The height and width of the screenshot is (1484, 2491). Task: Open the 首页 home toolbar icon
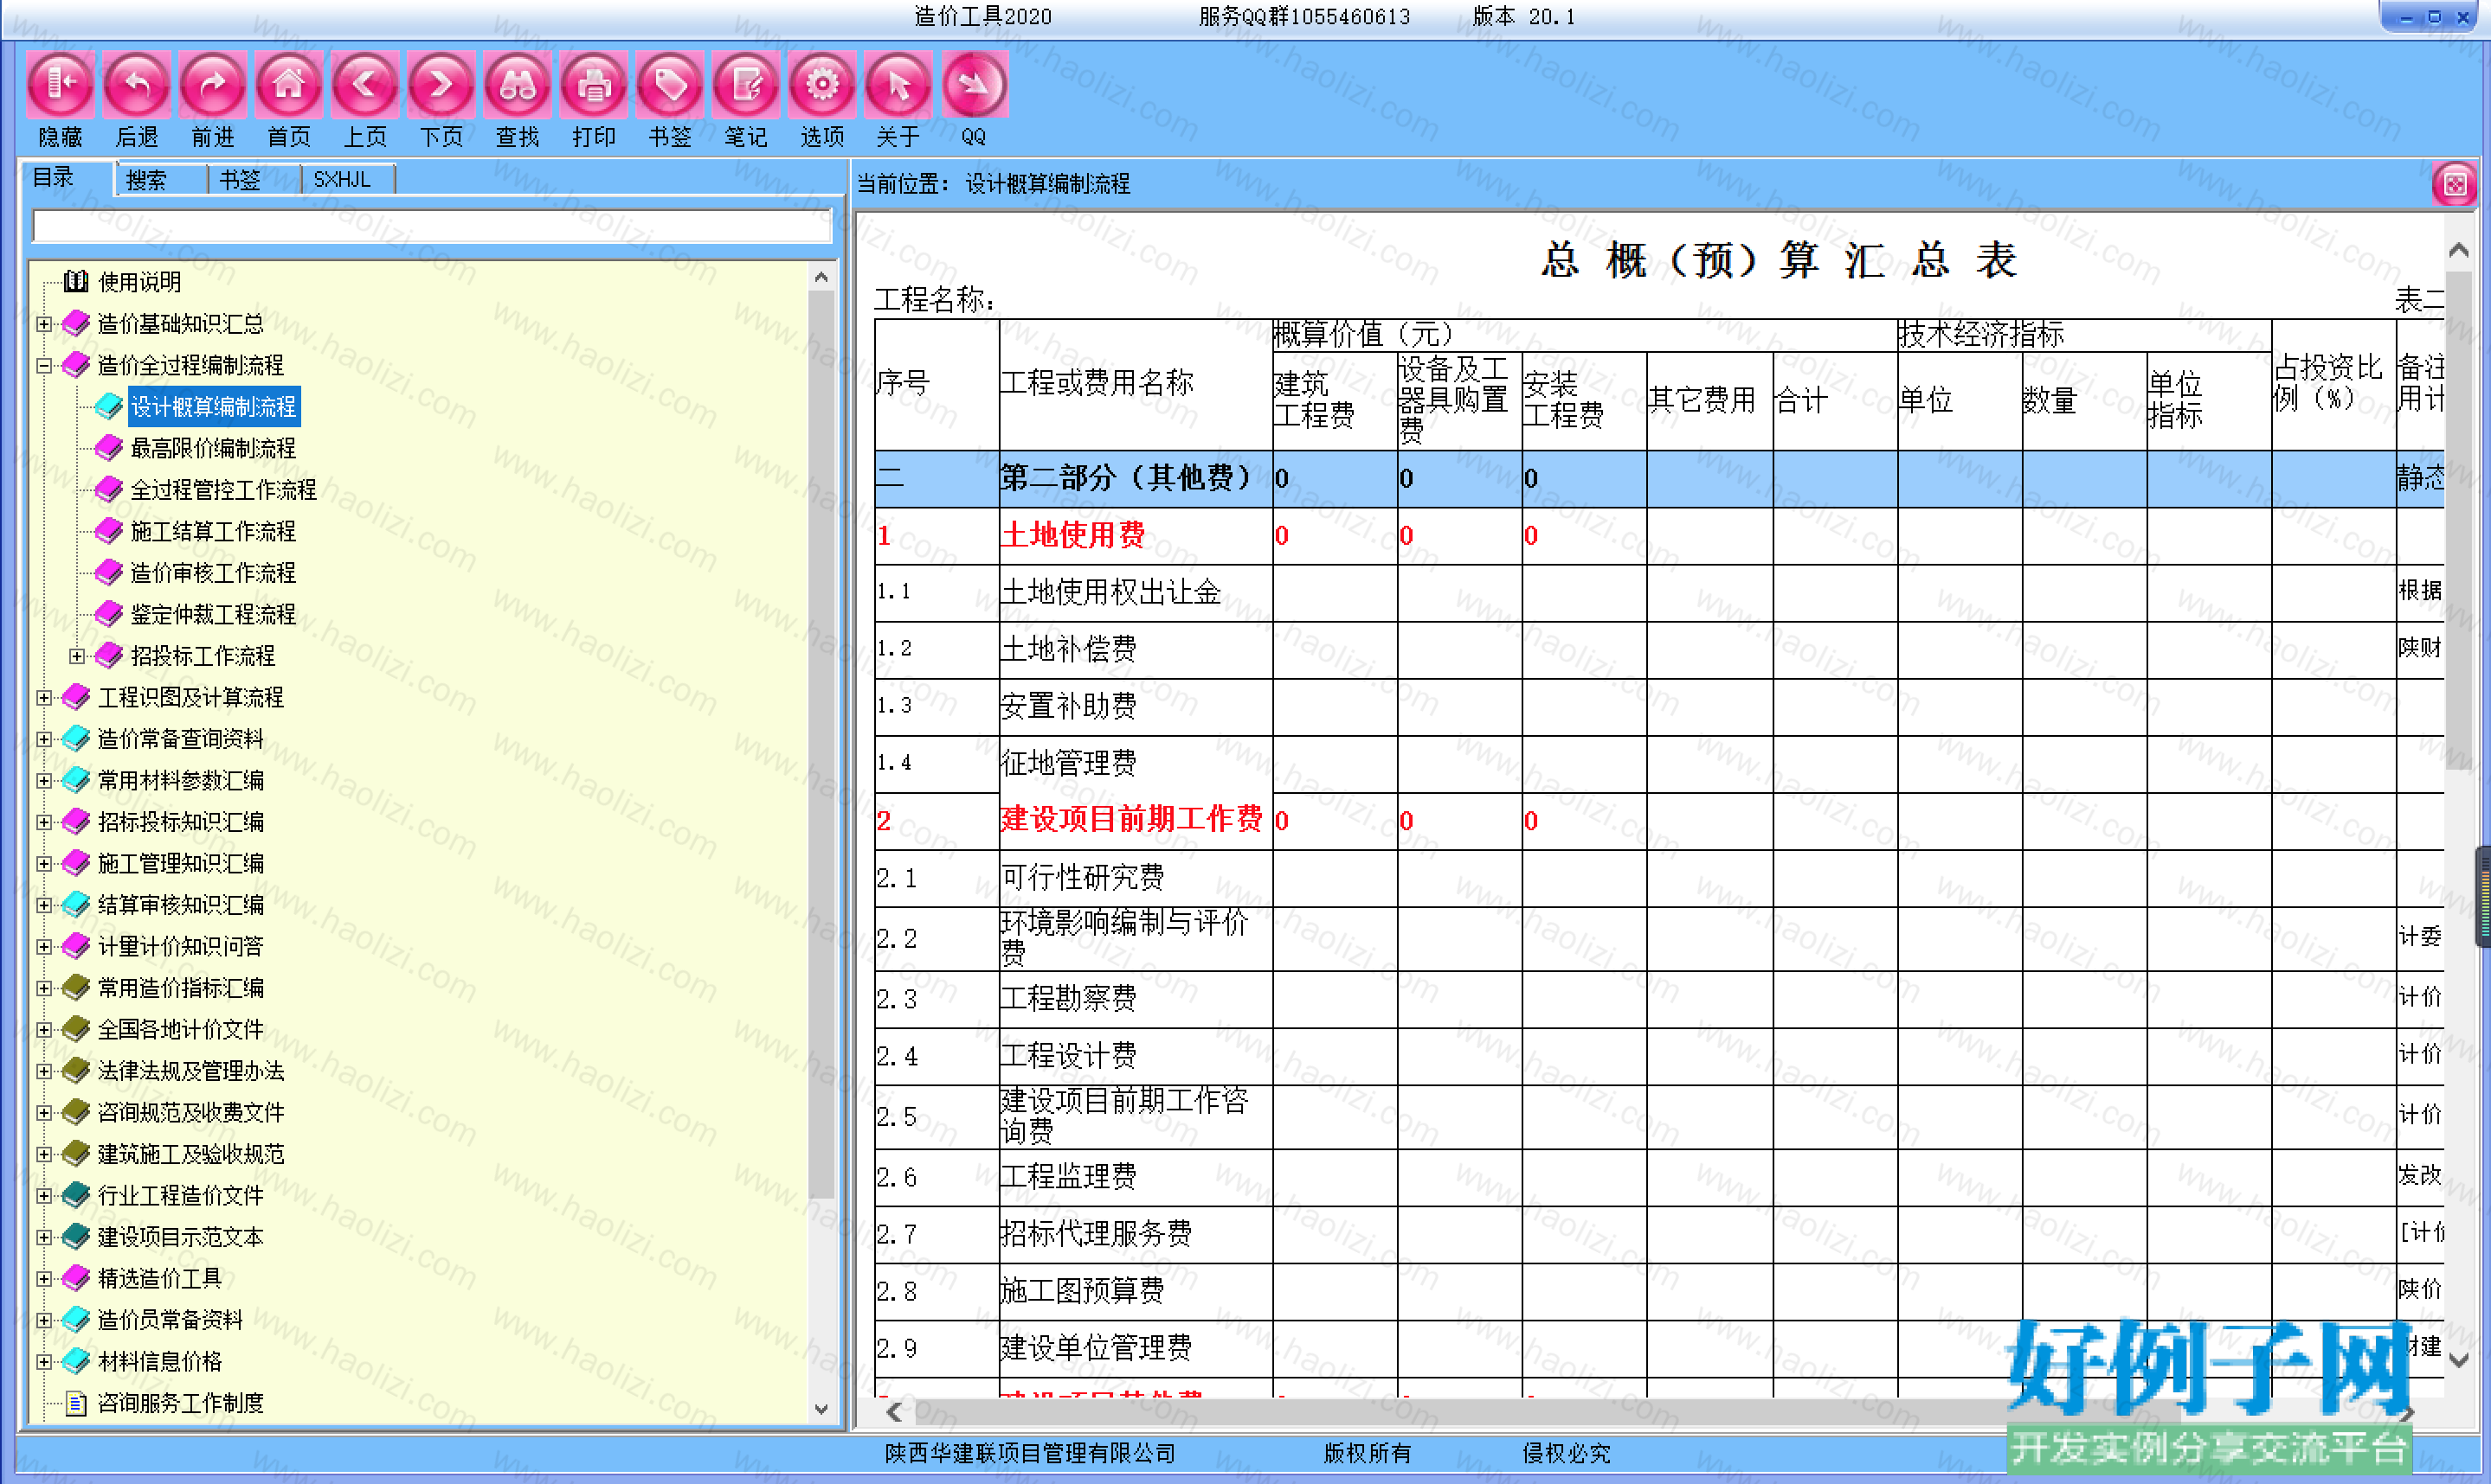pyautogui.click(x=288, y=84)
